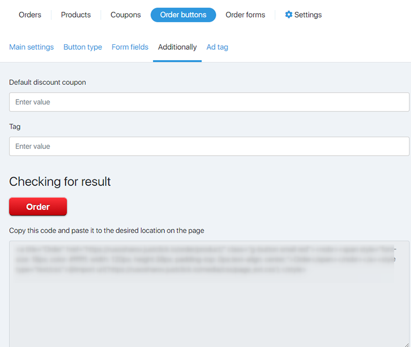Click into the Tag input field
Viewport: 411px width, 347px height.
click(x=209, y=147)
